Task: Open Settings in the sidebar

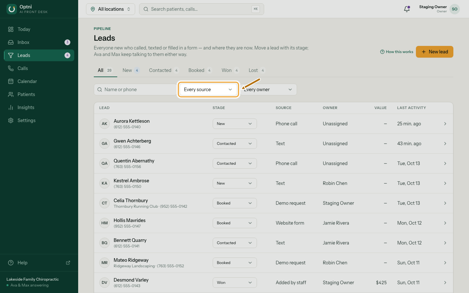Action: pos(39,120)
